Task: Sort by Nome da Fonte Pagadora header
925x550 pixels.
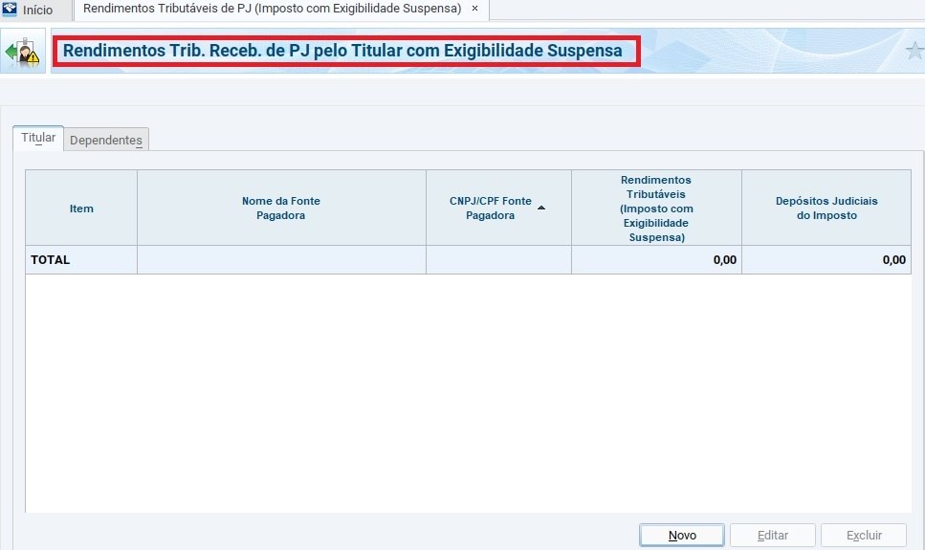Action: 281,209
